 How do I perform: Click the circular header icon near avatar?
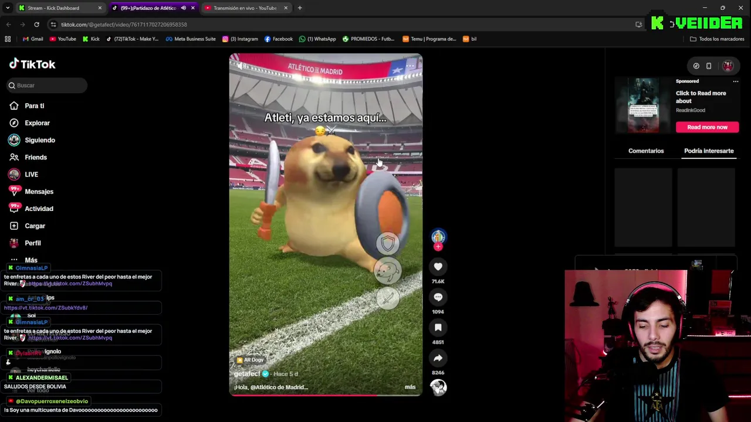(696, 66)
